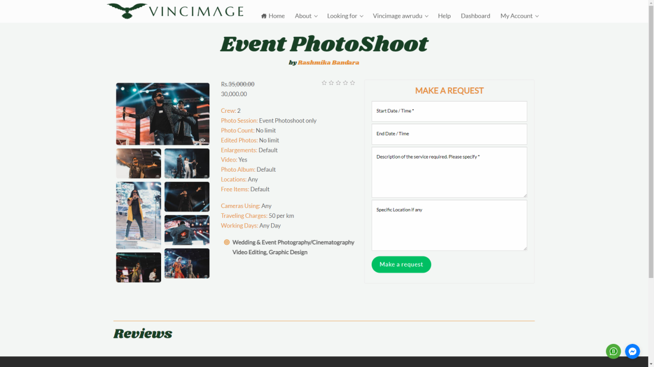654x367 pixels.
Task: Open bottom-left thumbnail of two men on stage
Action: click(139, 267)
